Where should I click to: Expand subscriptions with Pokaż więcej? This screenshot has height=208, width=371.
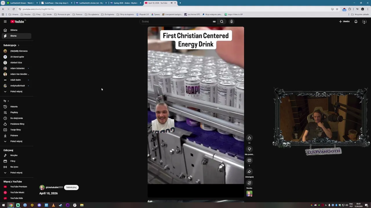(x=16, y=91)
